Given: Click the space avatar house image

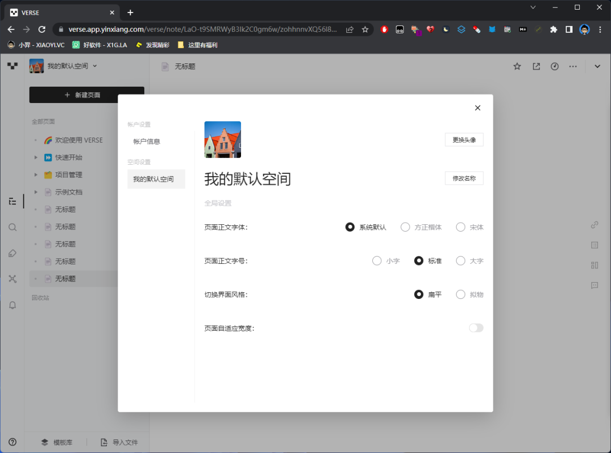Looking at the screenshot, I should click(x=222, y=140).
